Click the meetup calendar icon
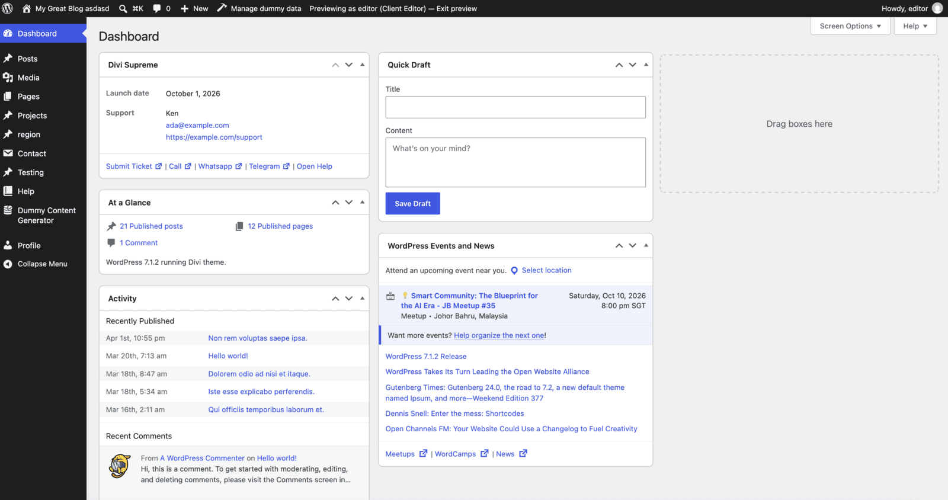Viewport: 948px width, 500px height. (x=390, y=296)
